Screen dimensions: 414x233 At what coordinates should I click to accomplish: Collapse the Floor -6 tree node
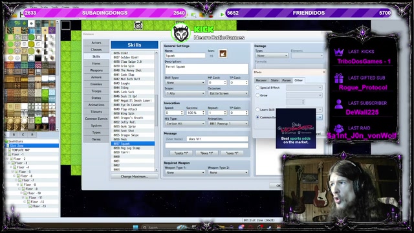pos(14,176)
